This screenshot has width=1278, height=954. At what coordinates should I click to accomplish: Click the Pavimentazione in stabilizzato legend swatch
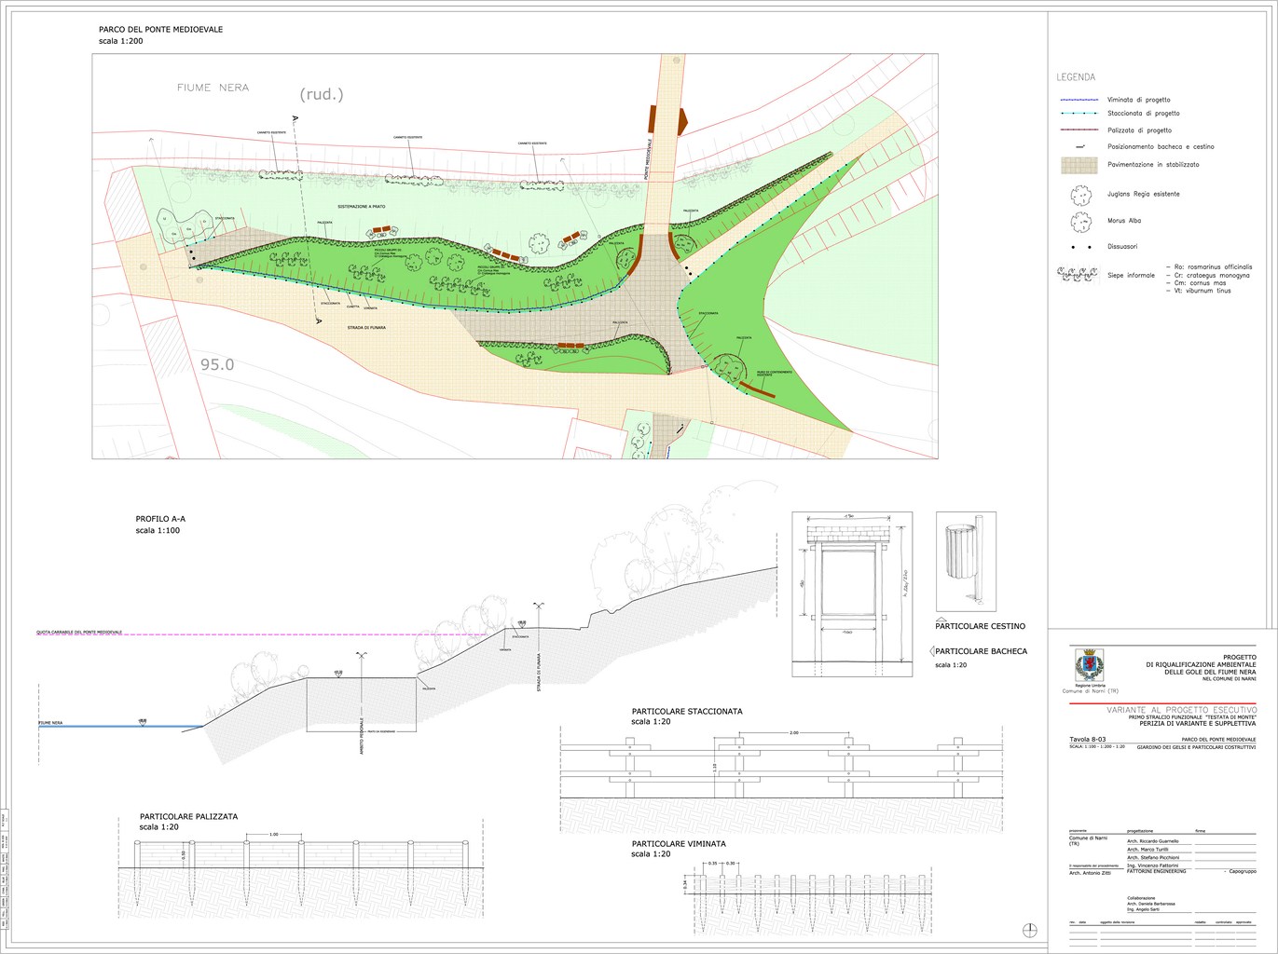coord(1079,165)
